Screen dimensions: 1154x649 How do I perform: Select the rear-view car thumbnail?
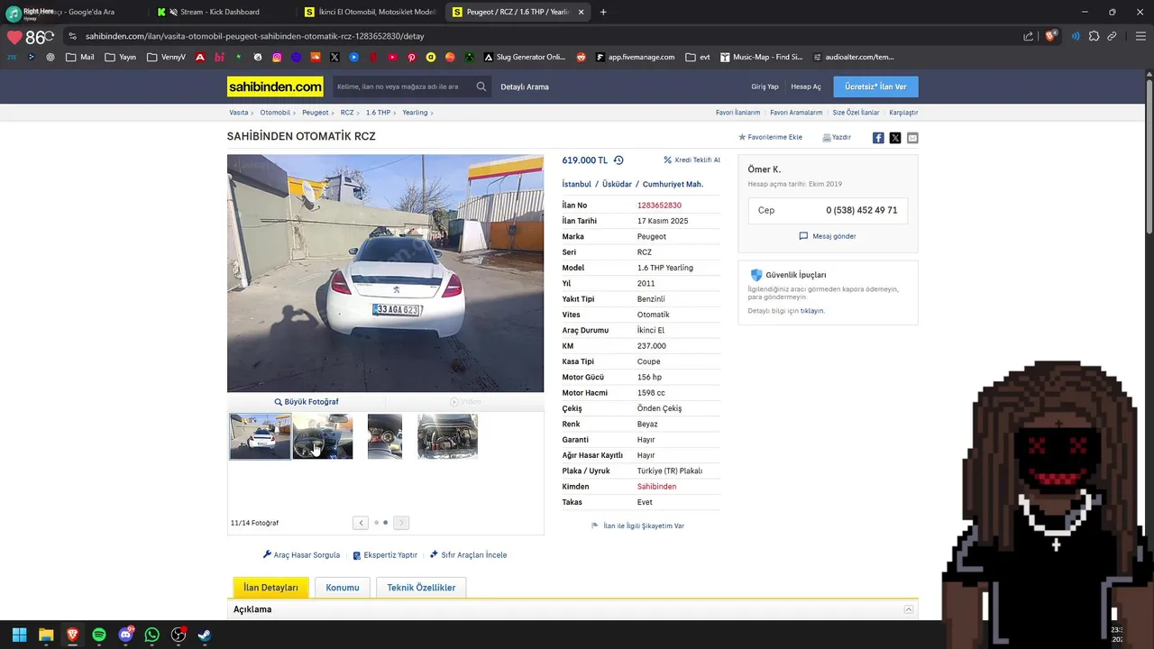click(260, 436)
